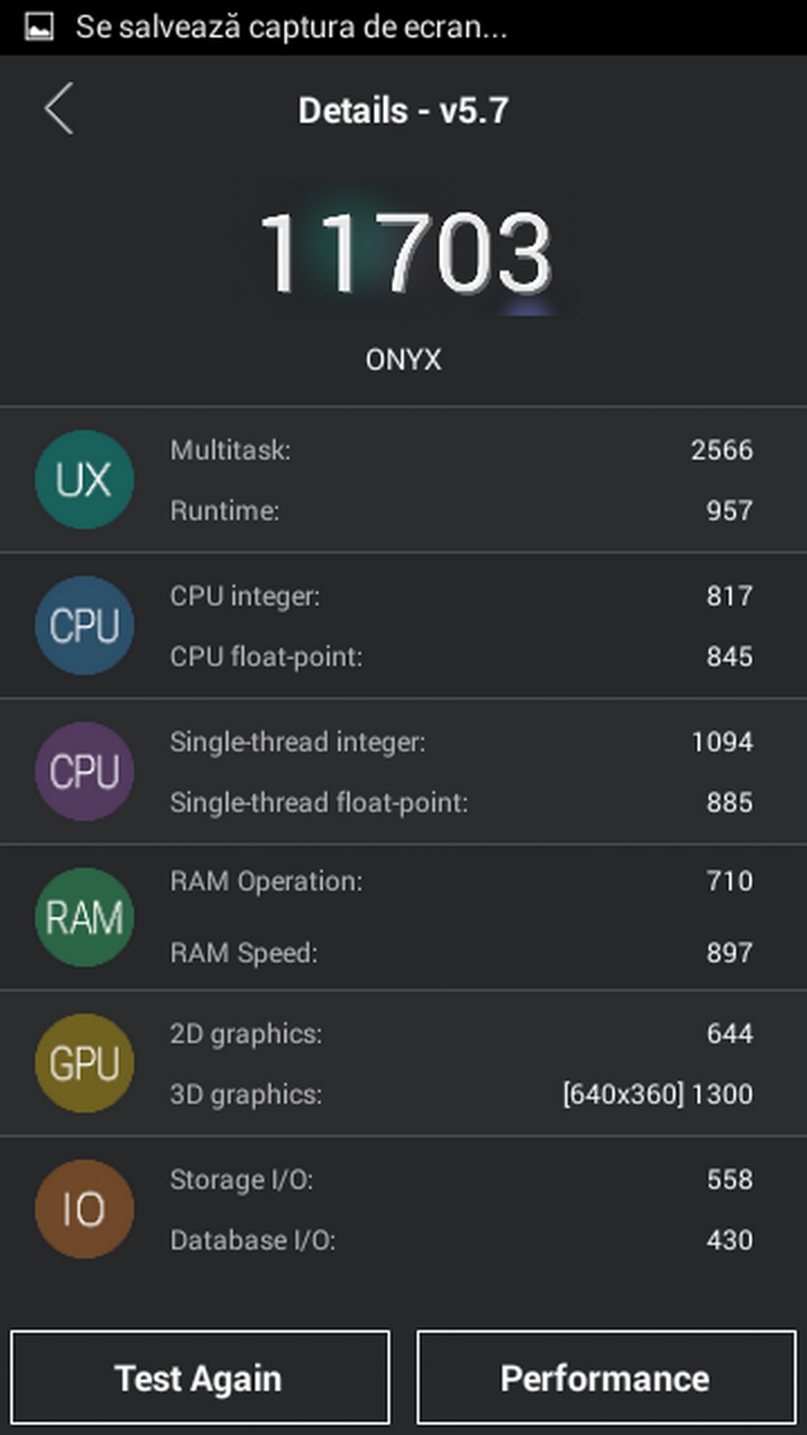
Task: Tap the ONYX device name
Action: pyautogui.click(x=403, y=360)
